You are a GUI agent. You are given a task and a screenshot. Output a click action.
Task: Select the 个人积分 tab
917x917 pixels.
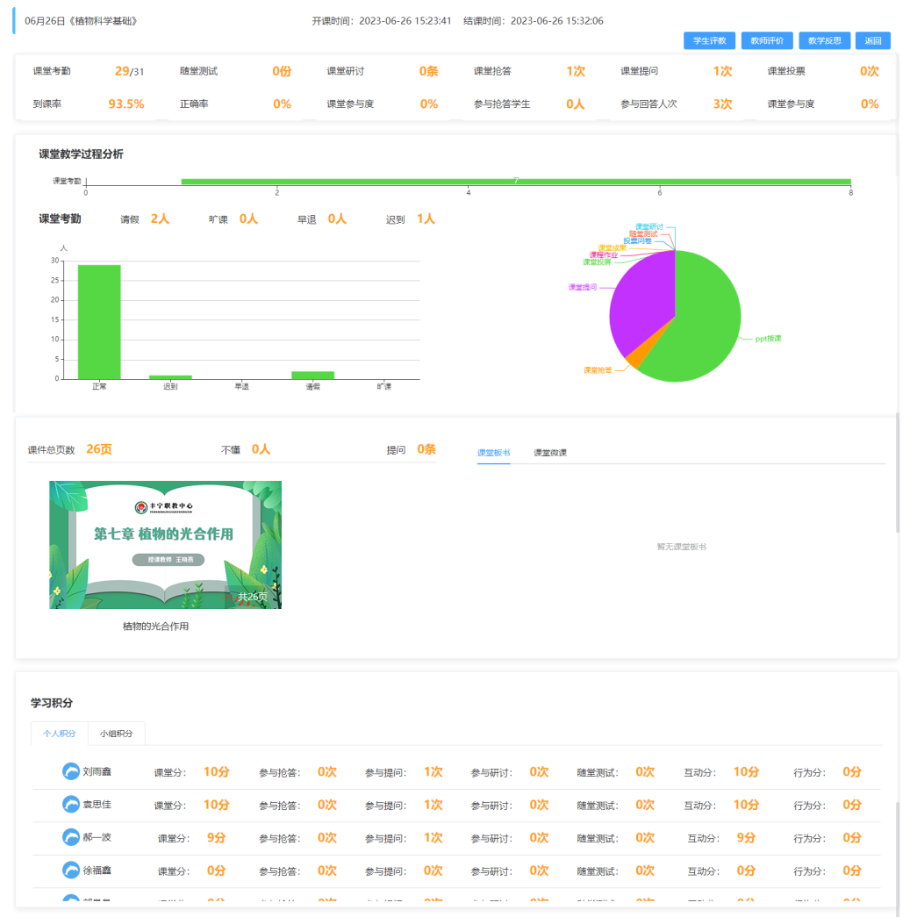(x=60, y=734)
